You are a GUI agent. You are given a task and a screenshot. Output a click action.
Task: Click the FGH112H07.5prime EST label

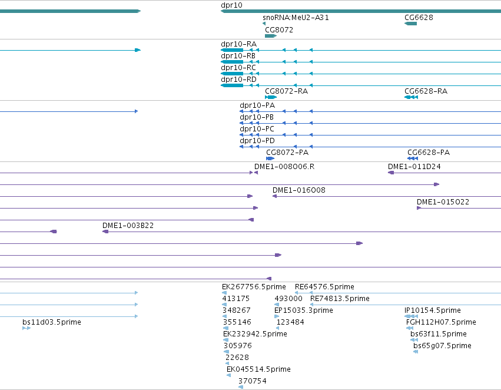(x=441, y=323)
